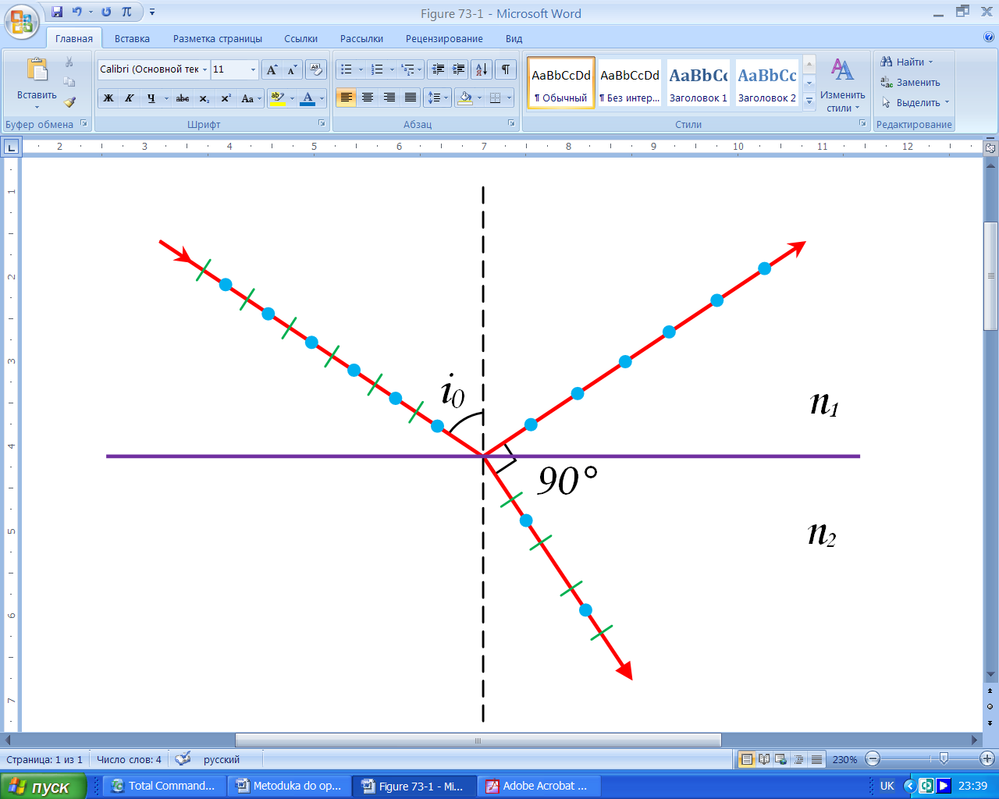Open the multilevel list menu
The width and height of the screenshot is (999, 799).
coord(411,69)
